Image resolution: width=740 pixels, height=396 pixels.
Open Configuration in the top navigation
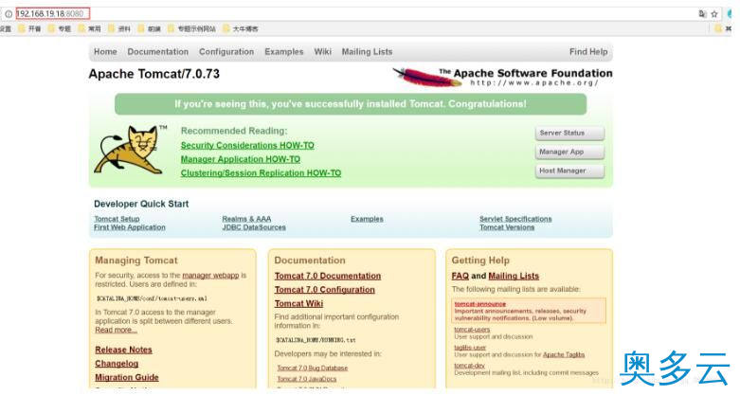226,52
